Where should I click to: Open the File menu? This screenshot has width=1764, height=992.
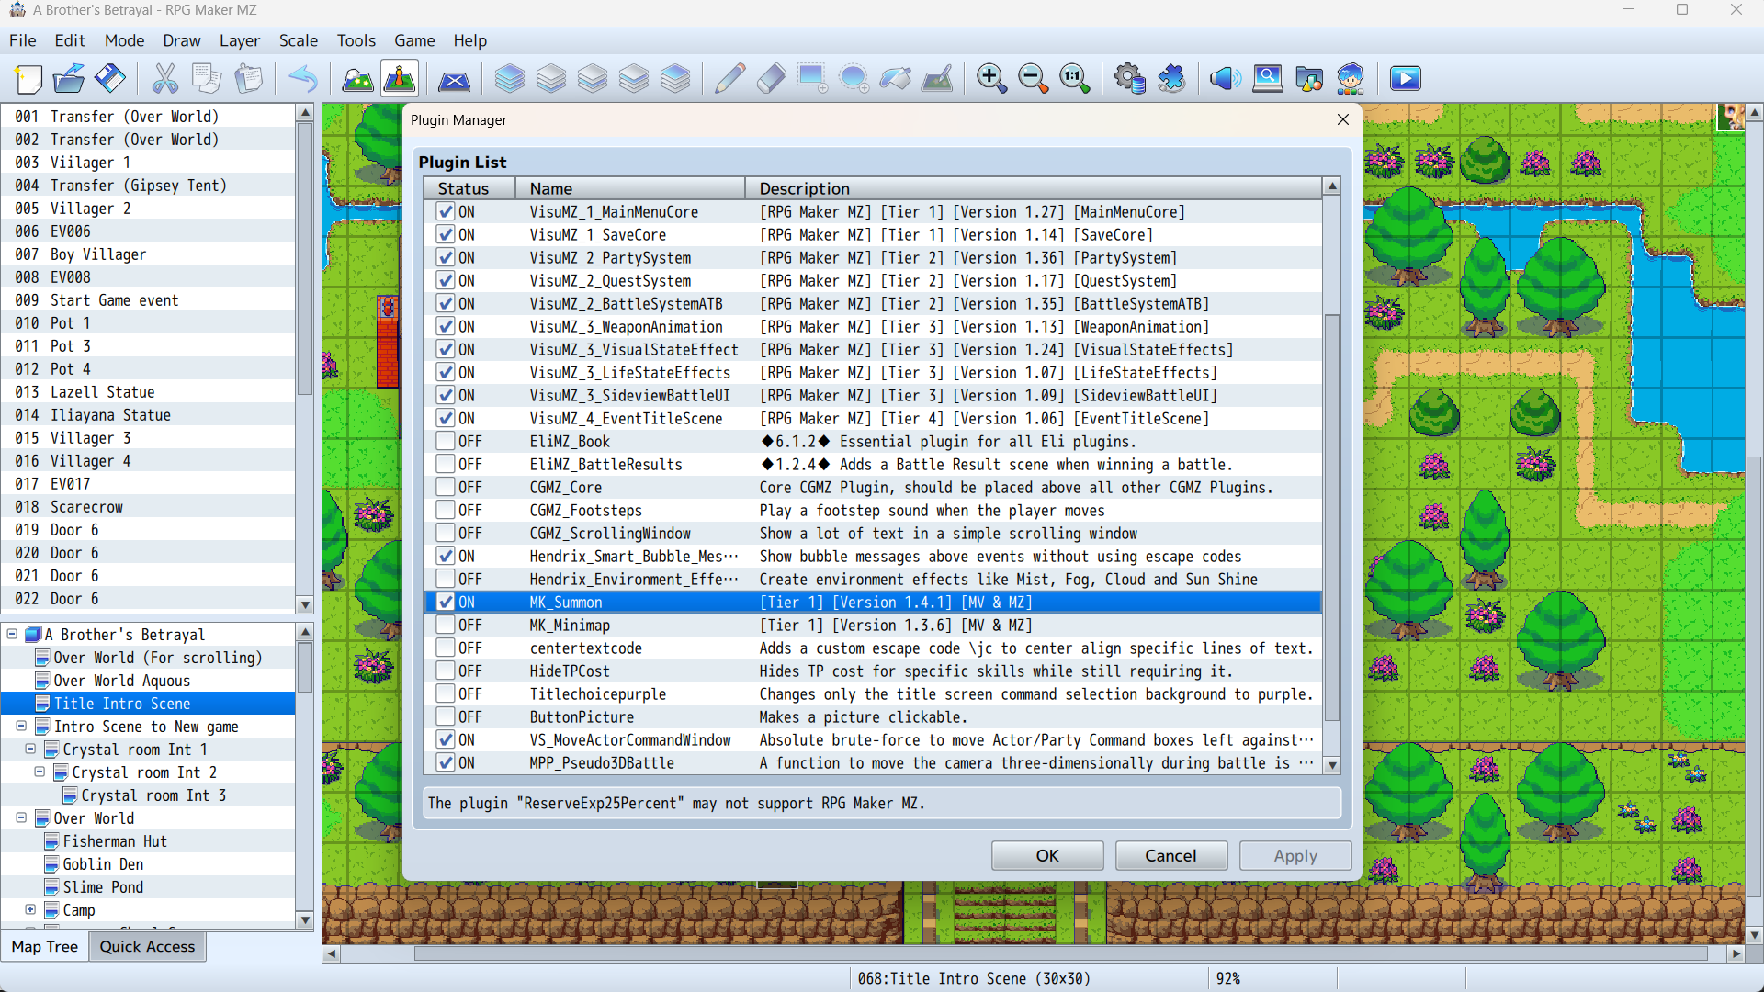(x=22, y=40)
